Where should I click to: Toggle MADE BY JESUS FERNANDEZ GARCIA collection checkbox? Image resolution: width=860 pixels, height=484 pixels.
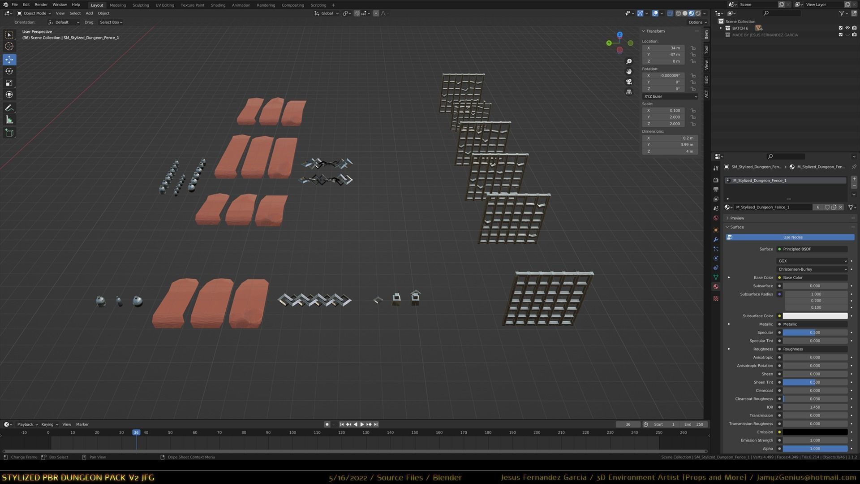point(840,35)
